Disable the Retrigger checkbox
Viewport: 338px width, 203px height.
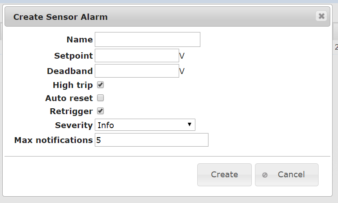pos(100,111)
